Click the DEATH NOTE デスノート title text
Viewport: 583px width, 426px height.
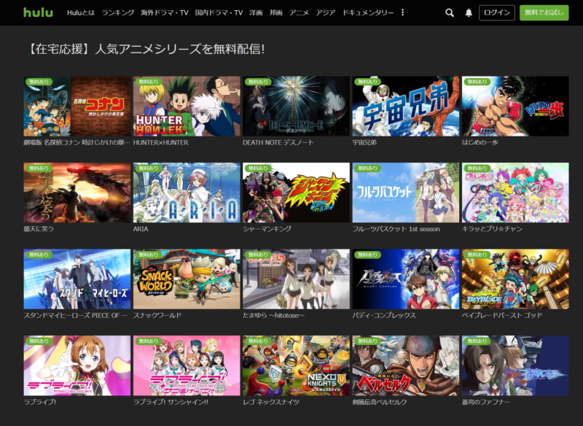pyautogui.click(x=278, y=142)
